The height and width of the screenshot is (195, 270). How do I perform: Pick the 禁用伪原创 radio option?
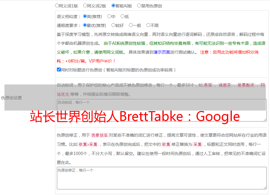pyautogui.click(x=139, y=6)
